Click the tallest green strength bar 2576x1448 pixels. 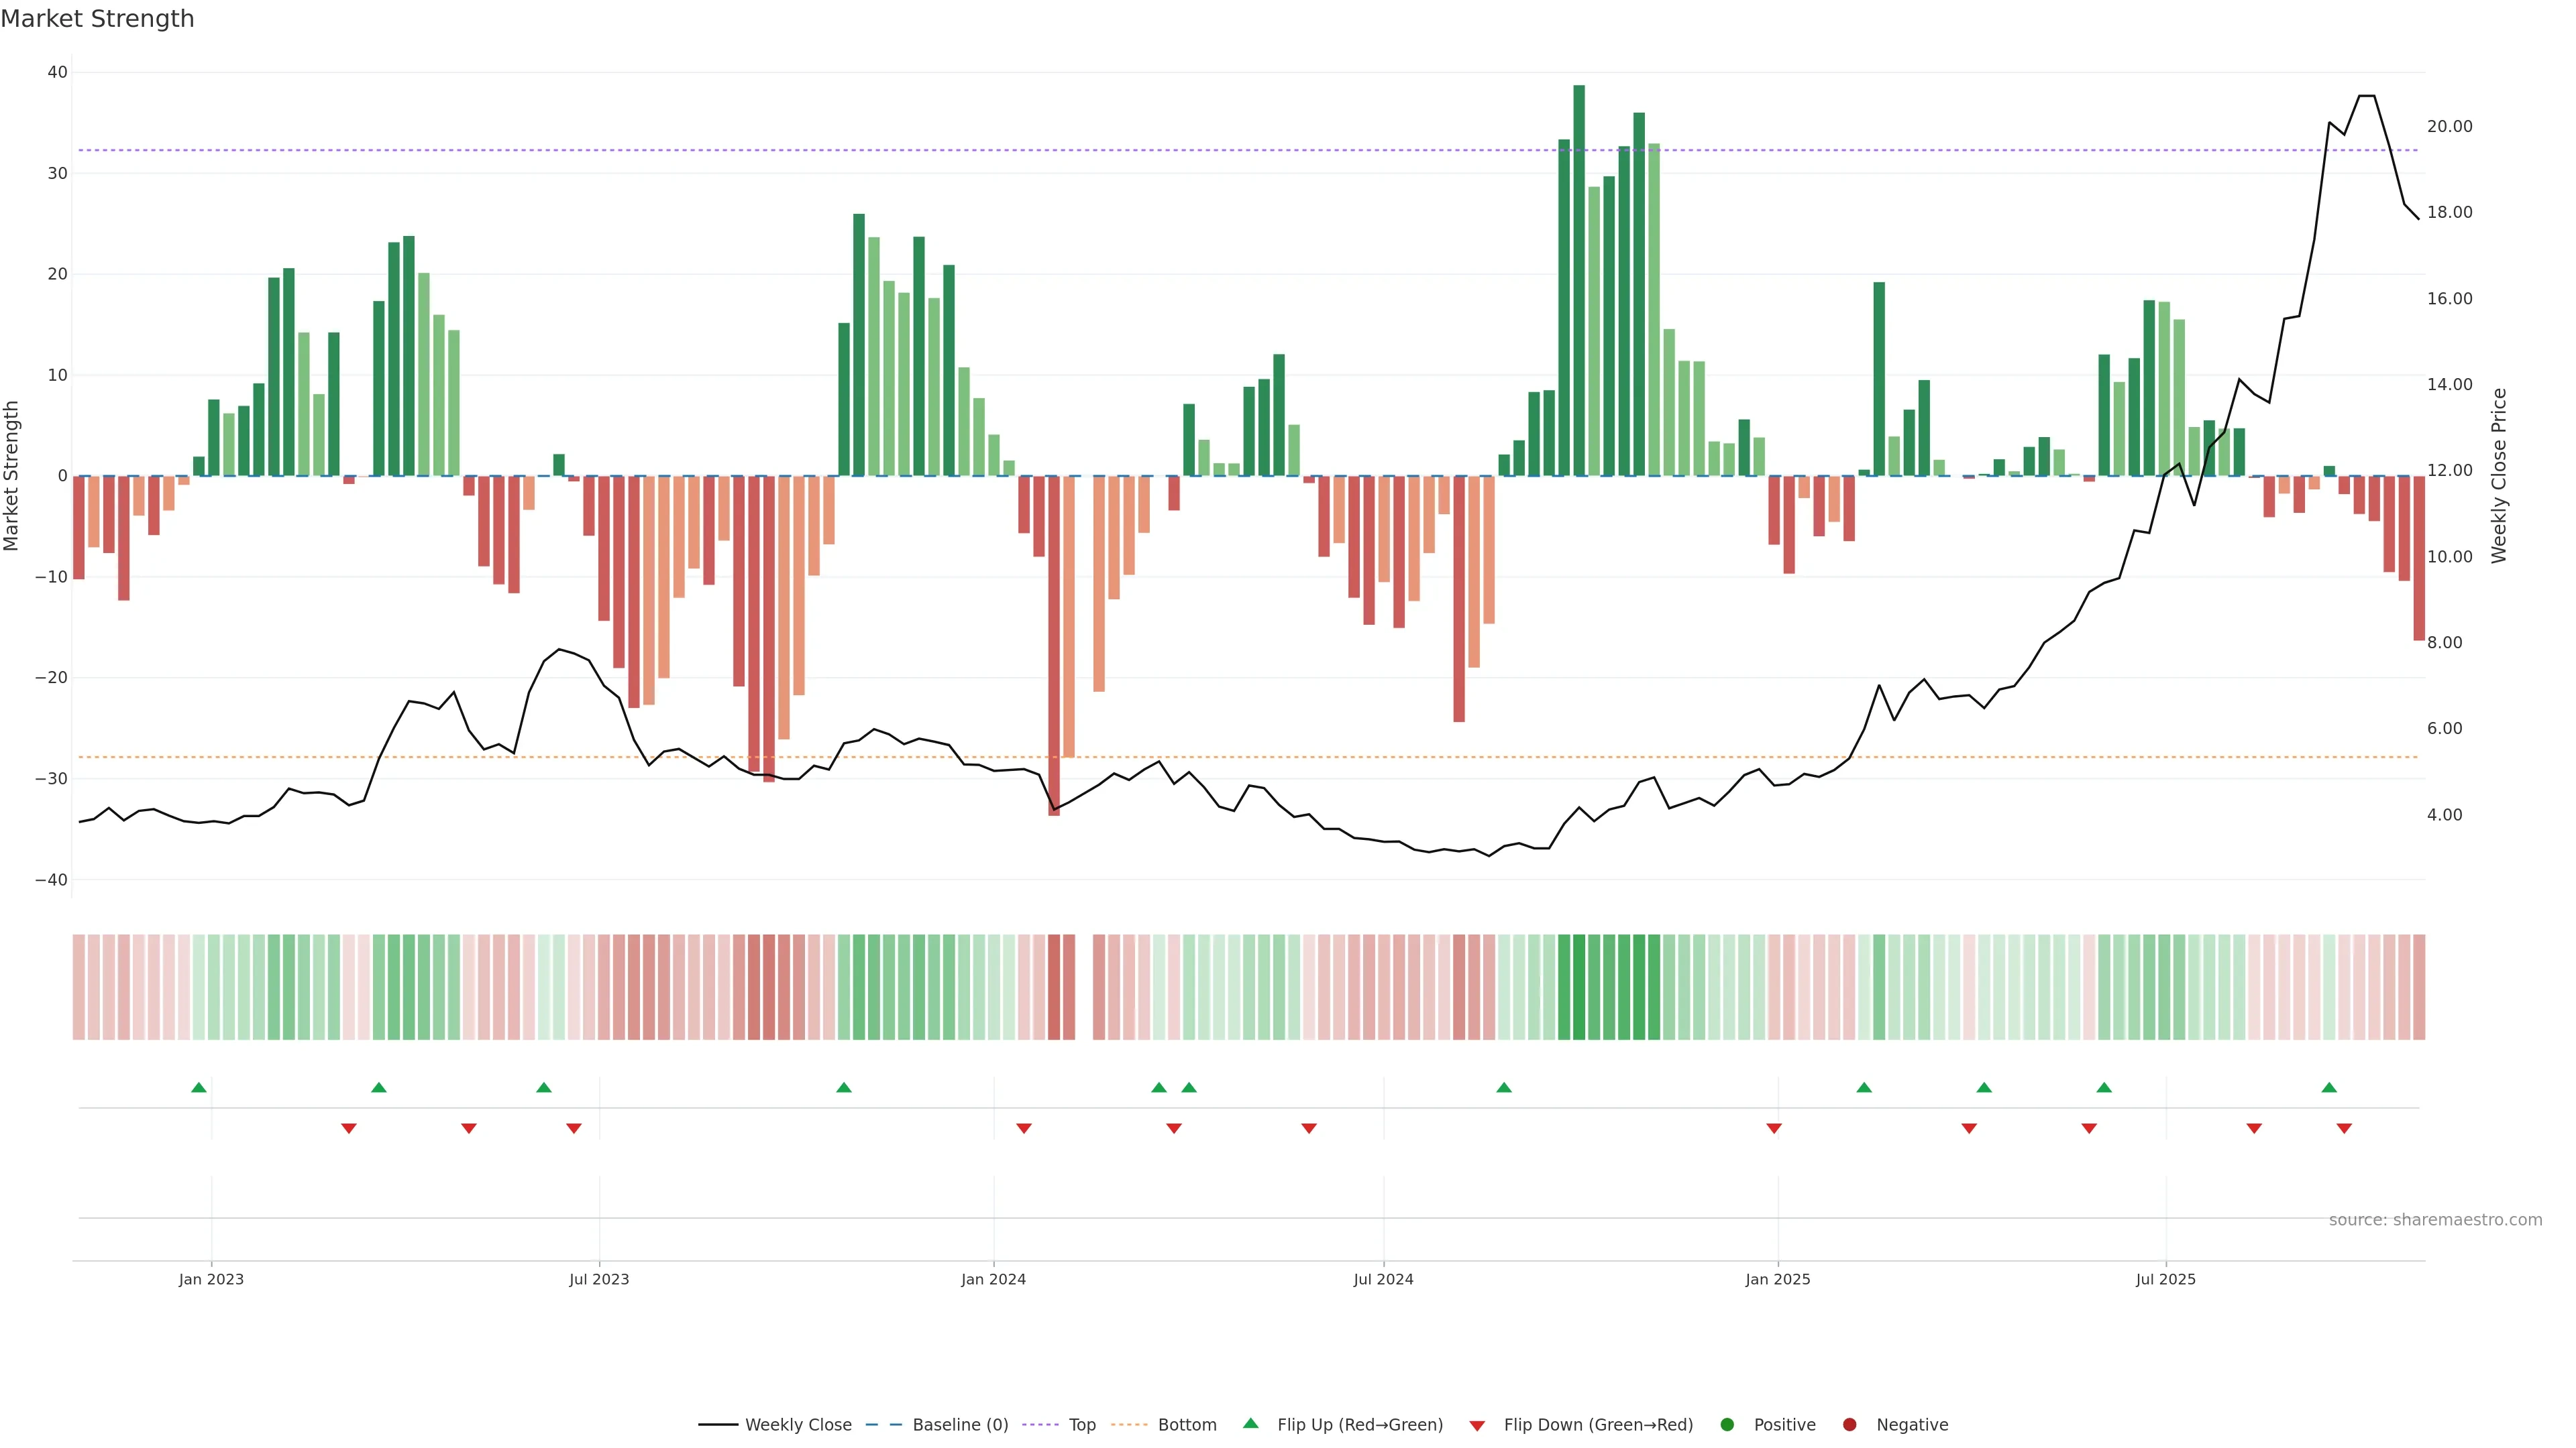point(1579,280)
